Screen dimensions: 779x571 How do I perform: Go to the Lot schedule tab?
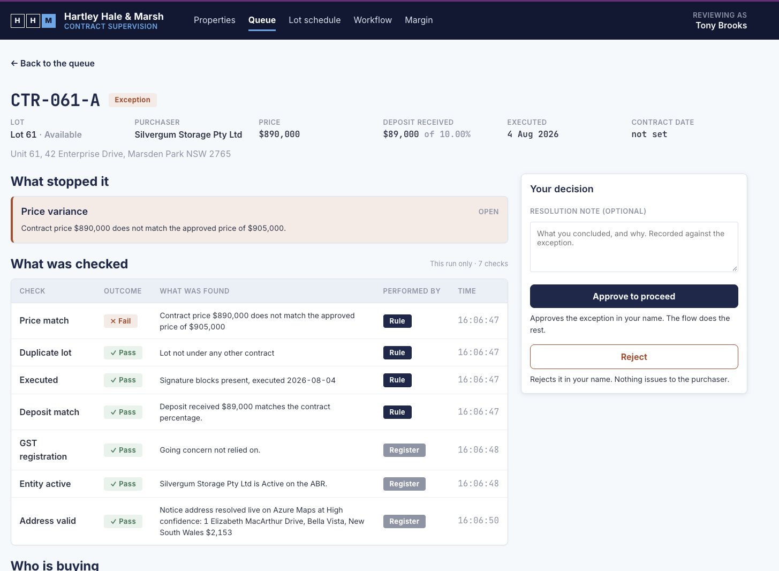pyautogui.click(x=314, y=20)
